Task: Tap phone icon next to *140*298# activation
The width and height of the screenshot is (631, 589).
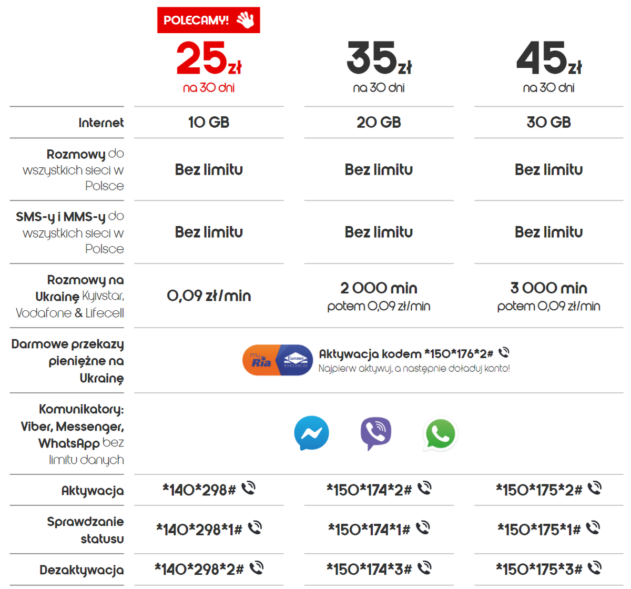Action: click(x=249, y=489)
